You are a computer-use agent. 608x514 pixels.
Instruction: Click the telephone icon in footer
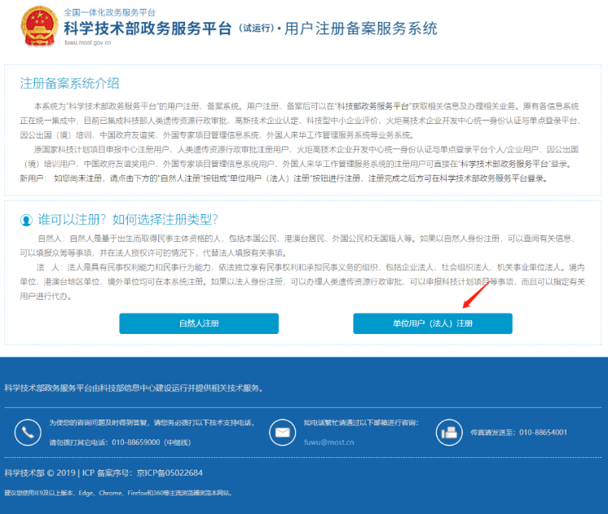[28, 432]
